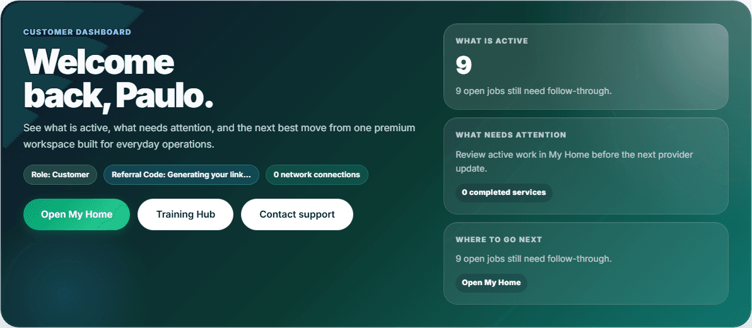The height and width of the screenshot is (328, 752).
Task: Click the Role: Customer badge
Action: tap(61, 175)
